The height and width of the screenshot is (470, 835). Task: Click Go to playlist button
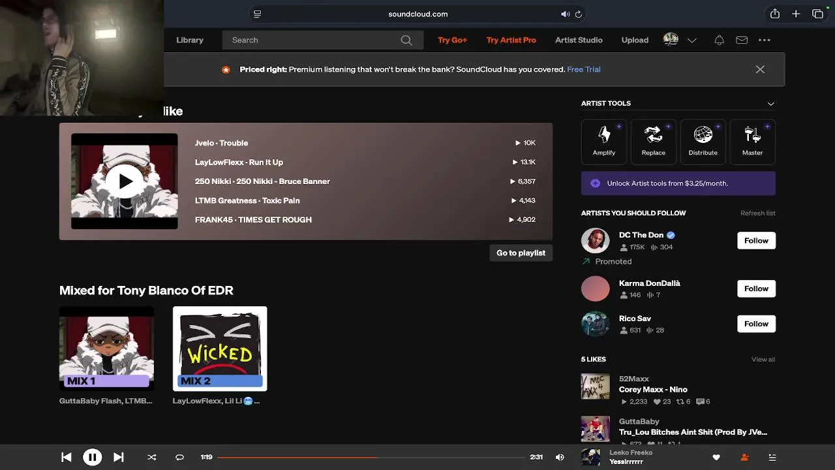[521, 253]
